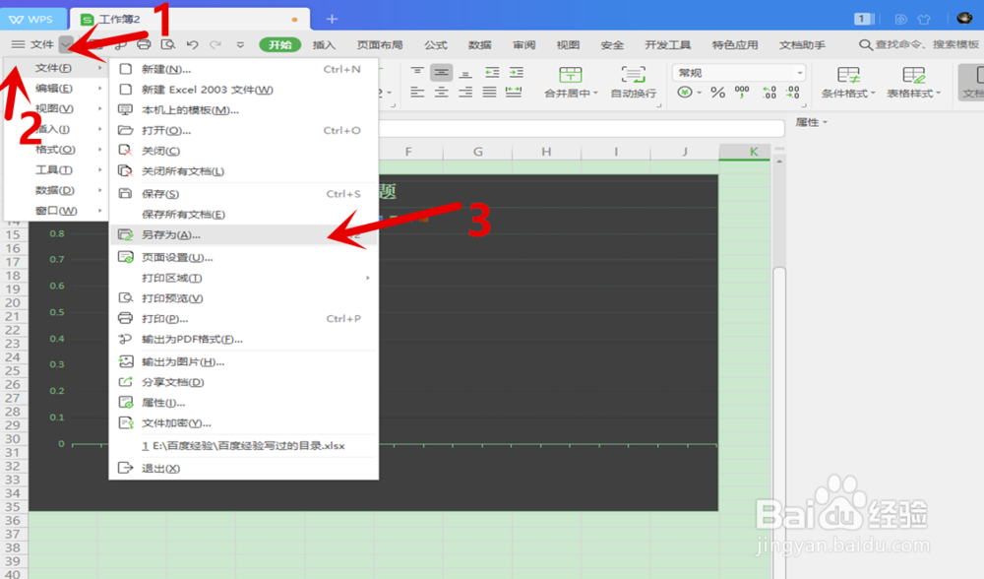Viewport: 984px width, 579px height.
Task: Click the thousands separator icon
Action: tap(742, 93)
